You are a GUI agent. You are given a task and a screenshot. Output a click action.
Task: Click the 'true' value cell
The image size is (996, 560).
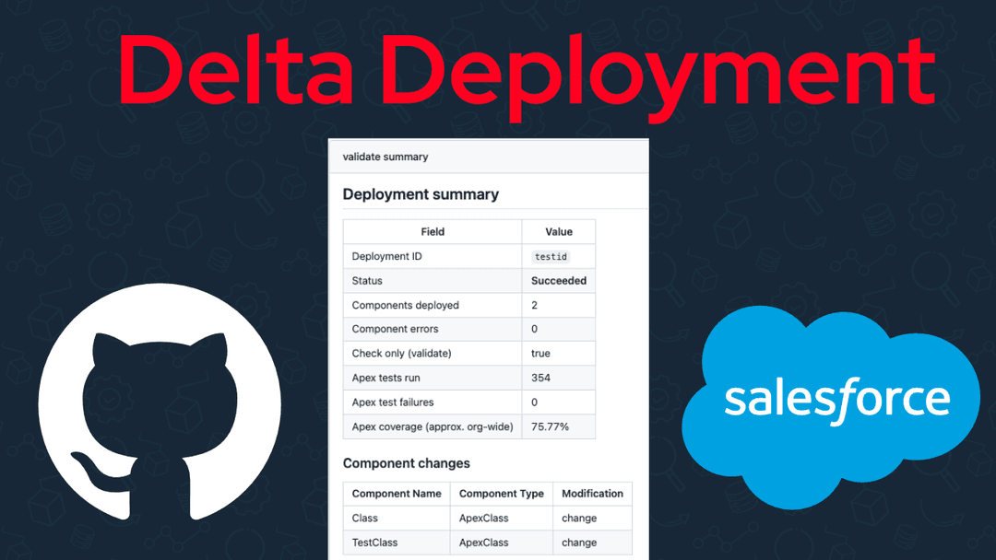click(559, 354)
